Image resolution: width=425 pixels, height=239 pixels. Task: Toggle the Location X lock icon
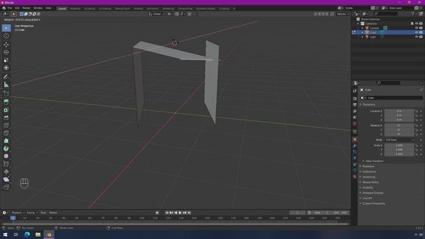[416, 111]
